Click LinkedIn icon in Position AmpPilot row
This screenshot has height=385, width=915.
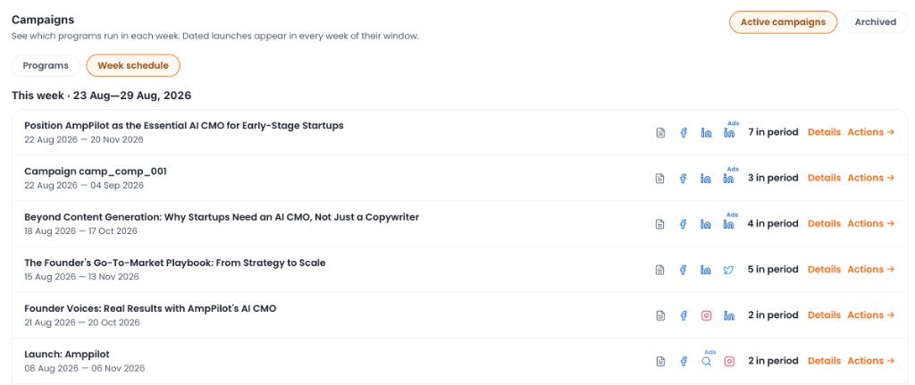pos(706,133)
